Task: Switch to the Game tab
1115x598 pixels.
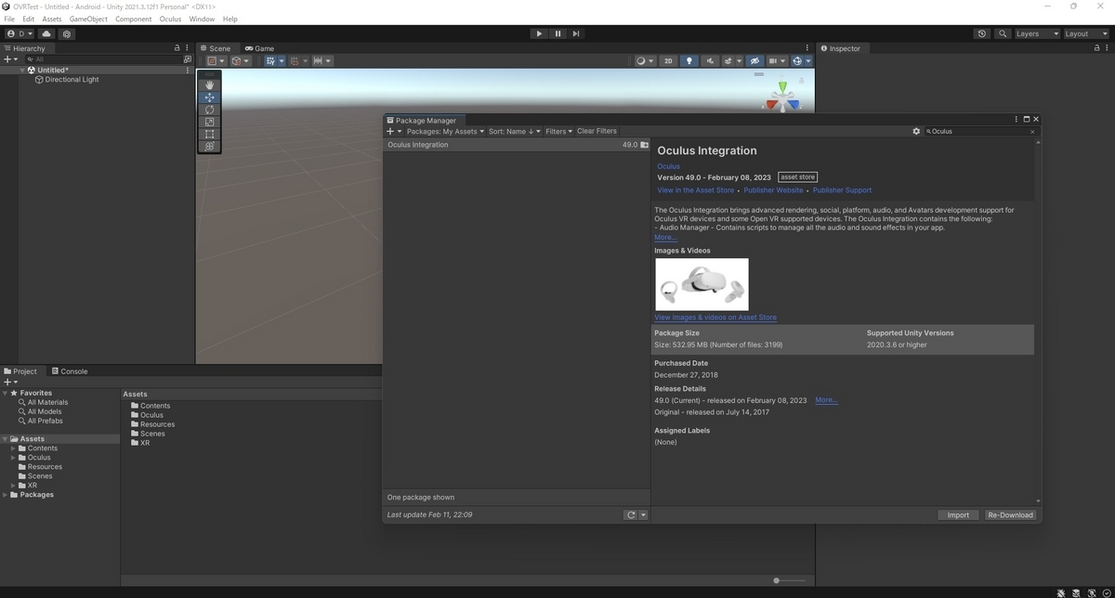Action: (259, 48)
